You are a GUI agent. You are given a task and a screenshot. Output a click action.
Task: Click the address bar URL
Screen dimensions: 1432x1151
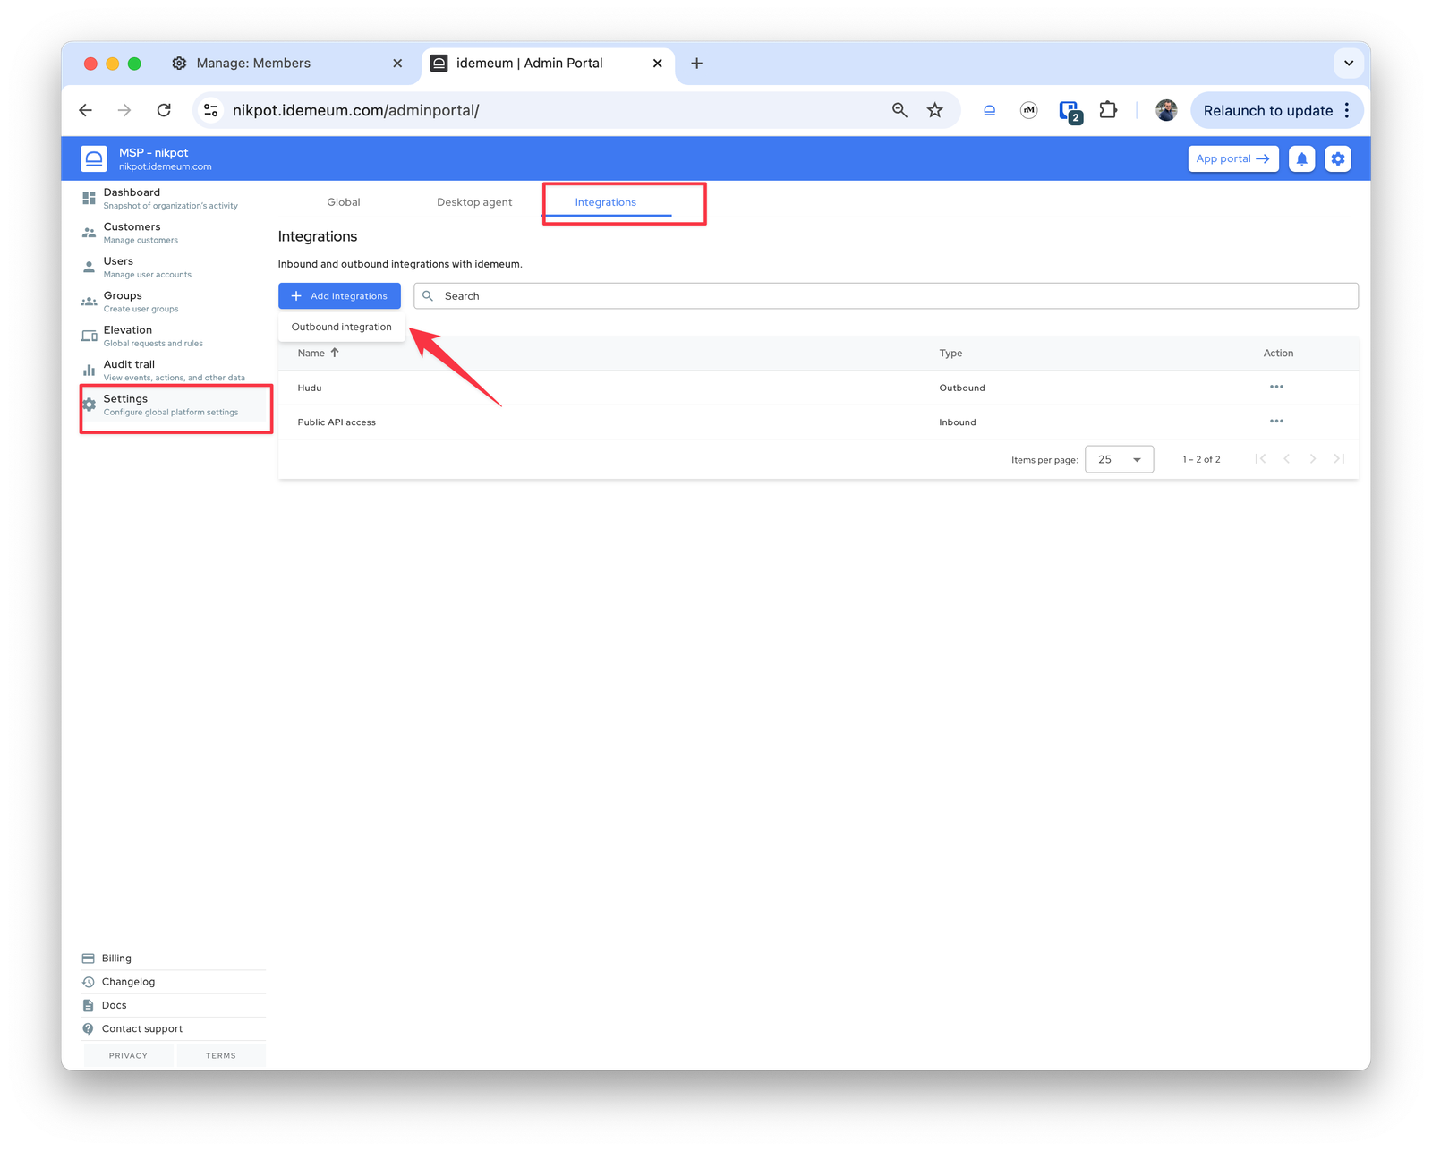click(x=355, y=110)
